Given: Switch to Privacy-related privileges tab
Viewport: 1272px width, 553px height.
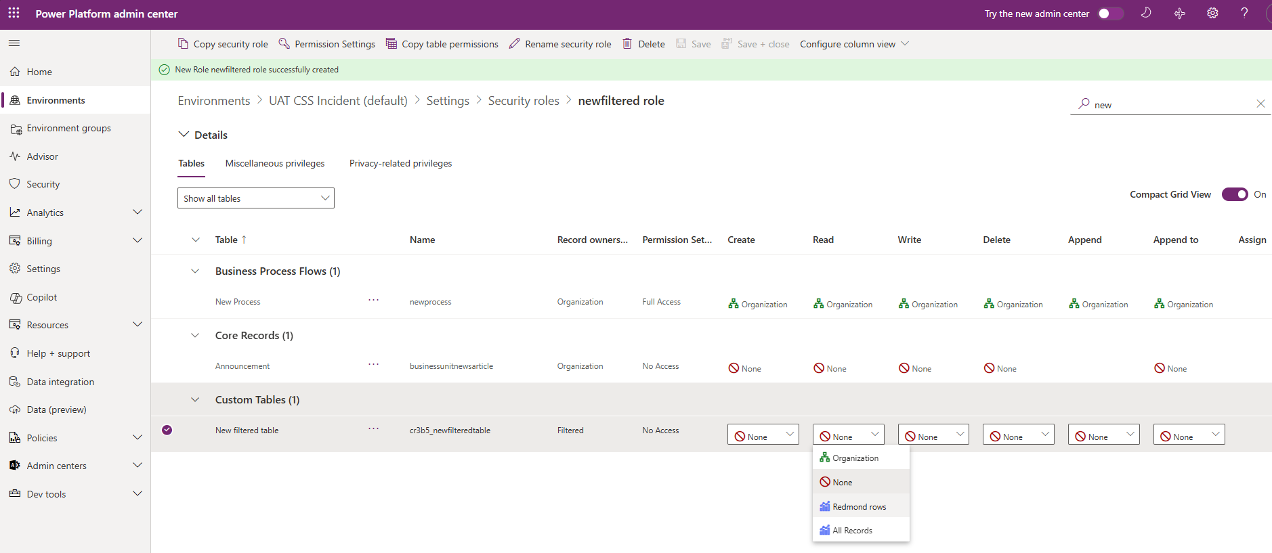Looking at the screenshot, I should point(400,163).
